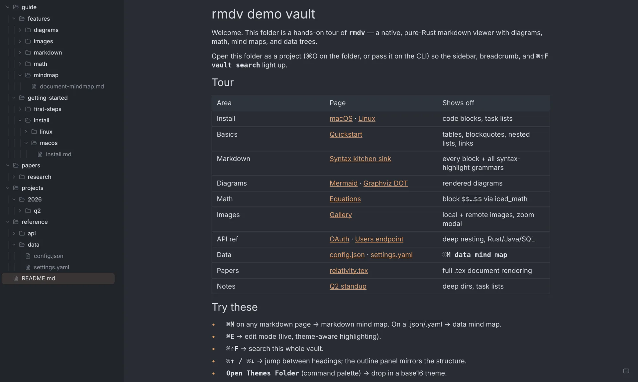Click the 'rendered diagrams' table cell
The width and height of the screenshot is (638, 382).
point(472,184)
